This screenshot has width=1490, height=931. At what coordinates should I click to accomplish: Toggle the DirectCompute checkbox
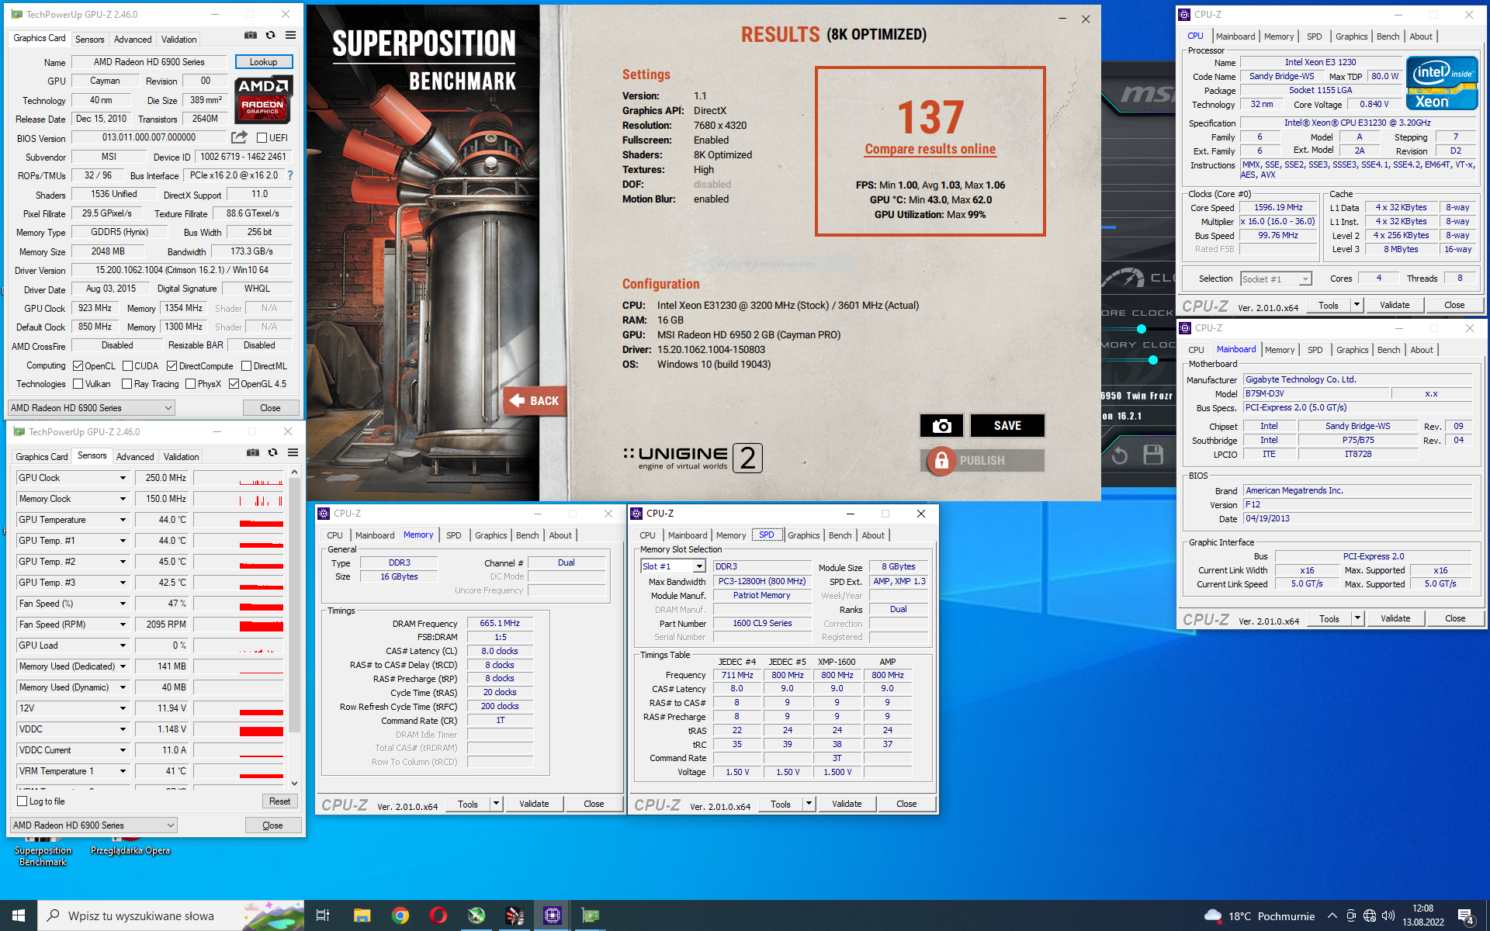click(x=172, y=366)
